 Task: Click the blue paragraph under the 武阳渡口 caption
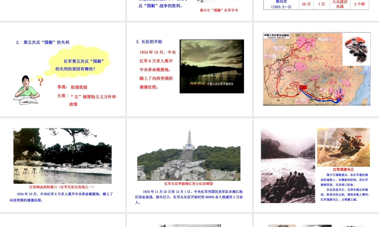point(61,197)
